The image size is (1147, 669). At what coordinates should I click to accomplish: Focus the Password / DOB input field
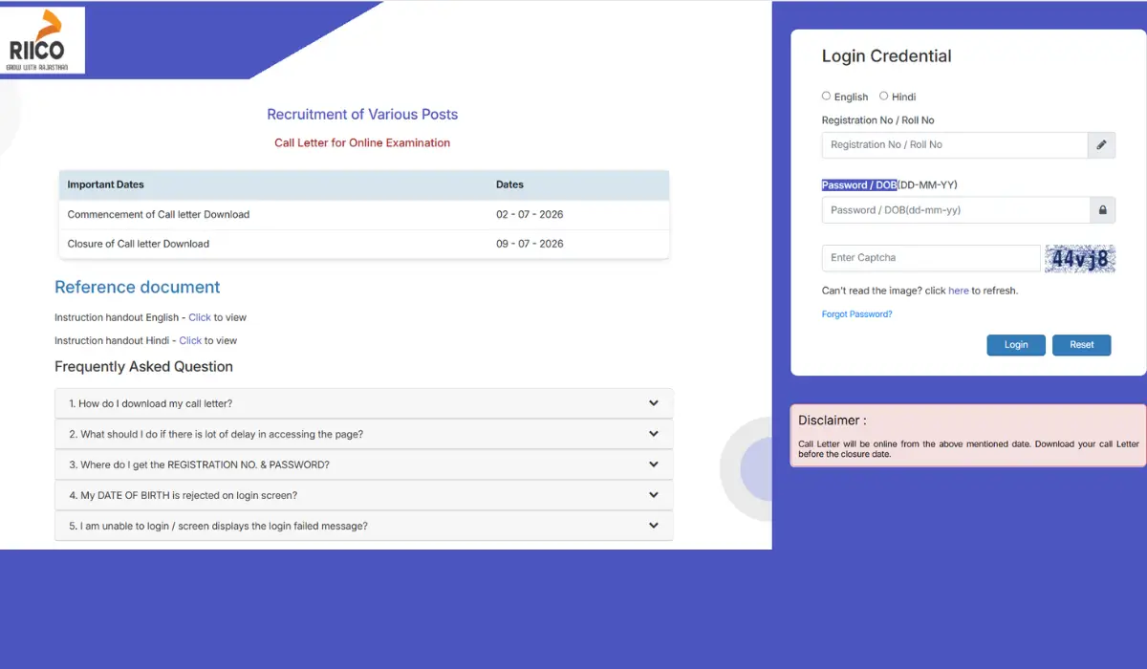click(956, 210)
